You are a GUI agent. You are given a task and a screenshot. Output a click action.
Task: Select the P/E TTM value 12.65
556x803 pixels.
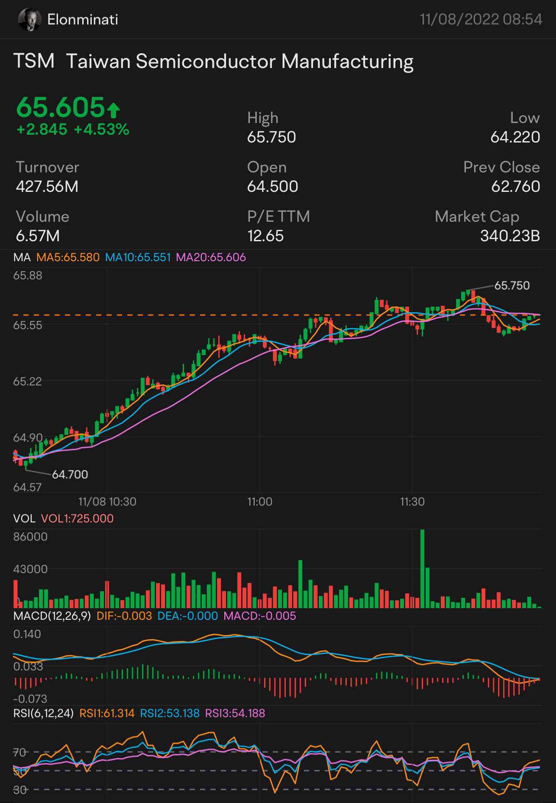pos(265,236)
